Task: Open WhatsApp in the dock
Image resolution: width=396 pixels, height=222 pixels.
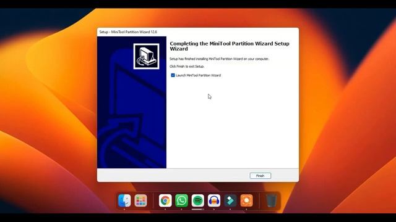Action: tap(181, 200)
